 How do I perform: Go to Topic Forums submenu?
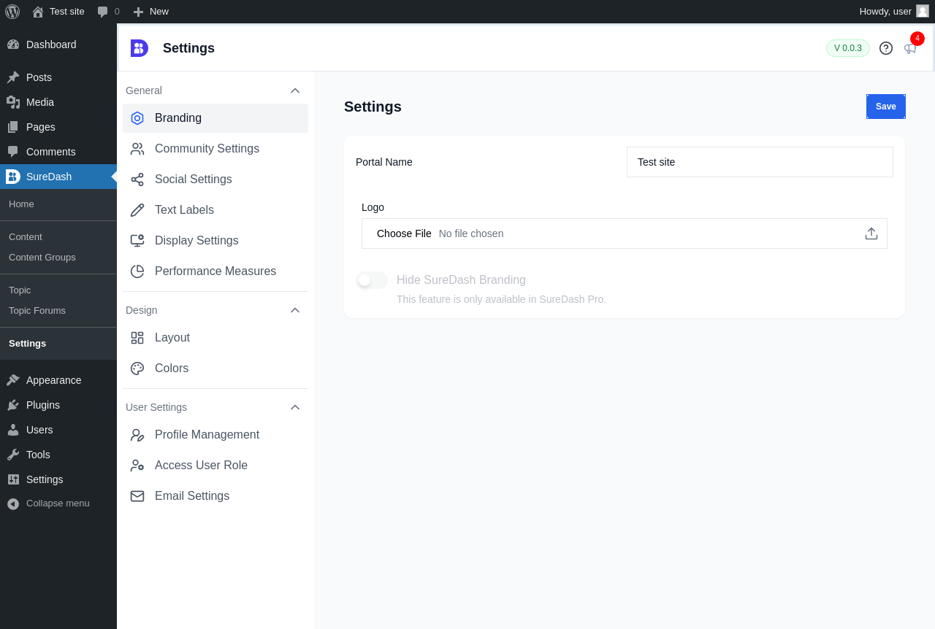37,311
